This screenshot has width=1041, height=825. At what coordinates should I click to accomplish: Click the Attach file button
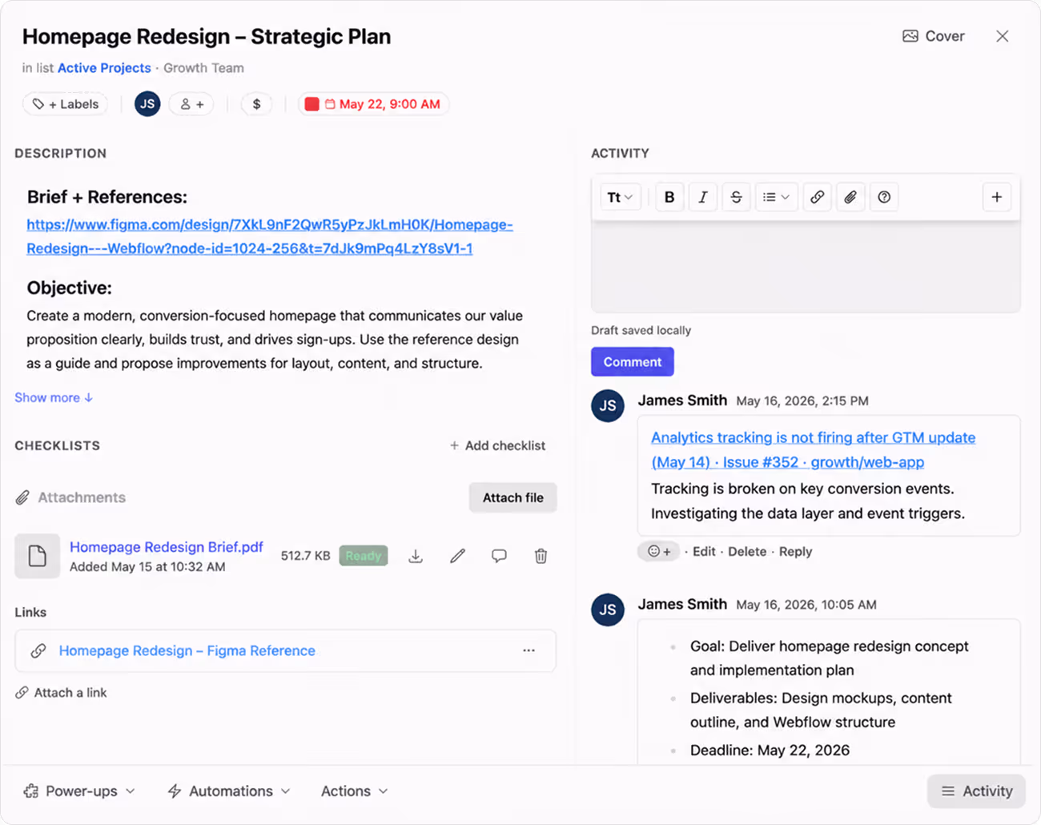[513, 497]
